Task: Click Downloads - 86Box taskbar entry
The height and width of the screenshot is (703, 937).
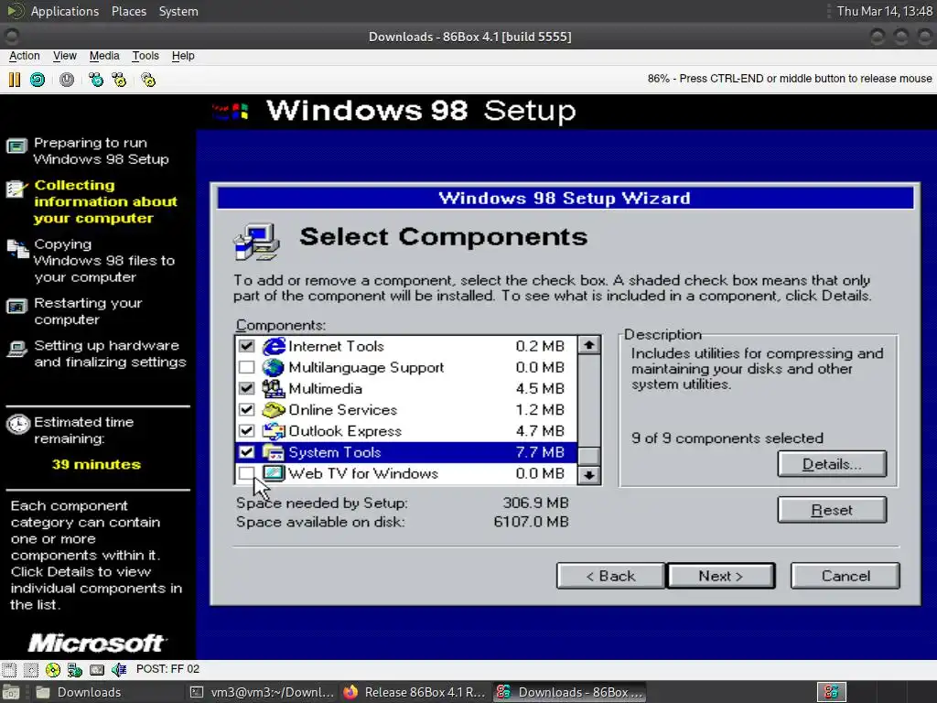Action: (x=570, y=692)
